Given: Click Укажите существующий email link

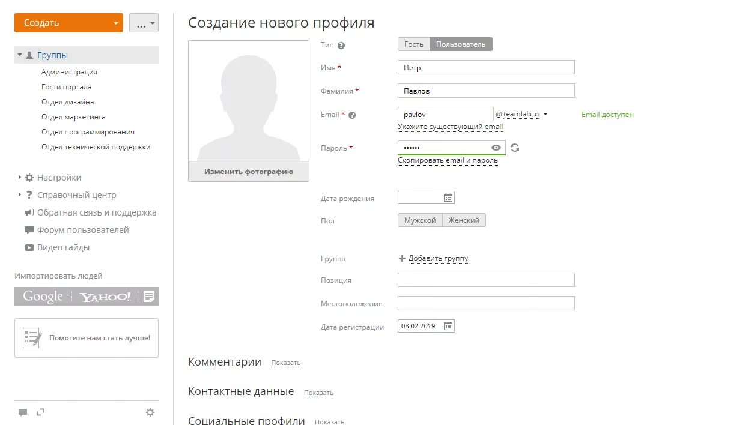Looking at the screenshot, I should [x=450, y=127].
